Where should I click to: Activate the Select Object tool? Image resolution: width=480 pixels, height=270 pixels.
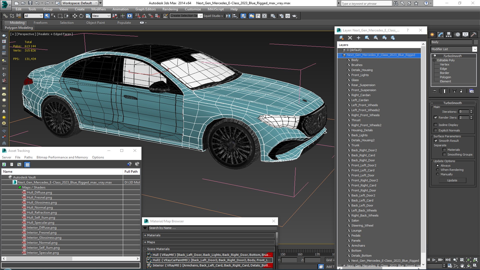[x=47, y=16]
